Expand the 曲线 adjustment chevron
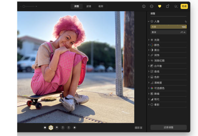198x136 pixels. click(148, 71)
